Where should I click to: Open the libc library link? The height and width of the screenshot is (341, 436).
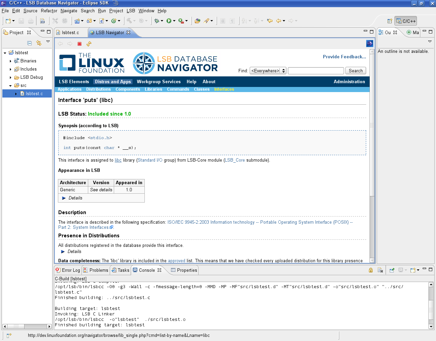tap(118, 160)
